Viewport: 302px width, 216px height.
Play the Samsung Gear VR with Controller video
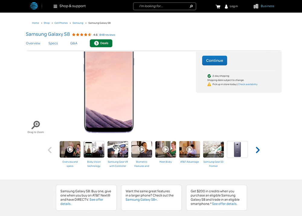coord(118,149)
